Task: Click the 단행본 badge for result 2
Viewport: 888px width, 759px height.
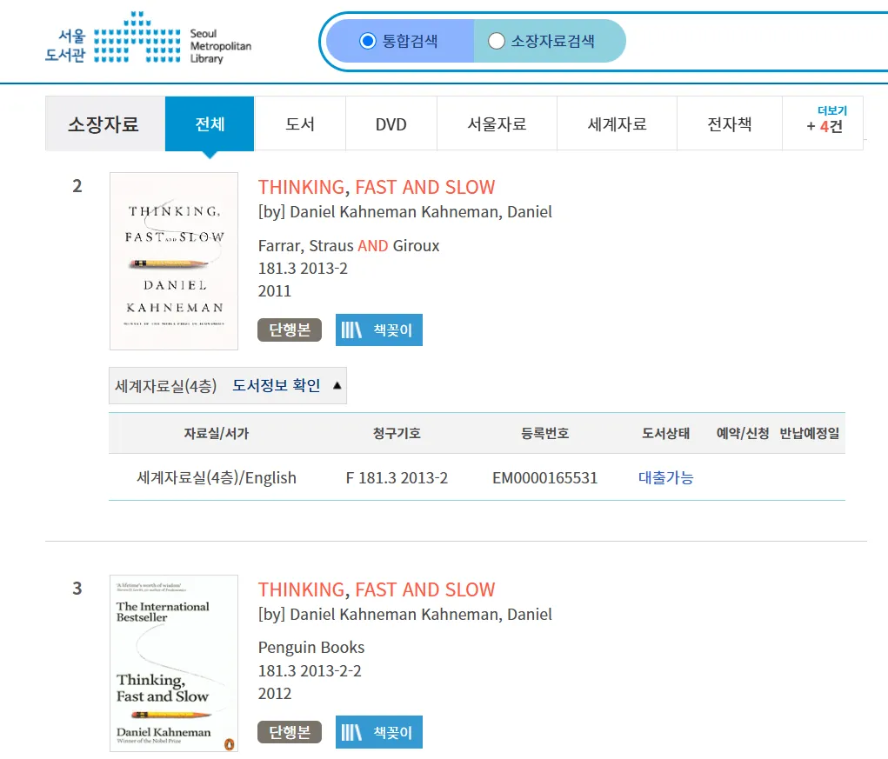Action: click(290, 330)
